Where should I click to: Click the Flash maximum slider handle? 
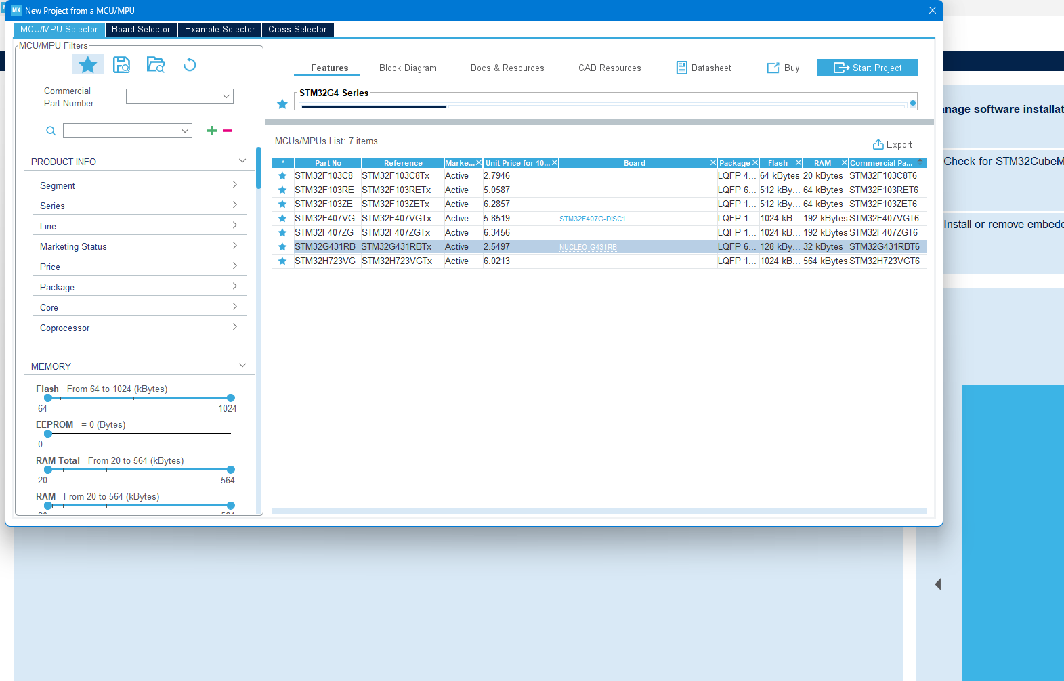tap(231, 398)
